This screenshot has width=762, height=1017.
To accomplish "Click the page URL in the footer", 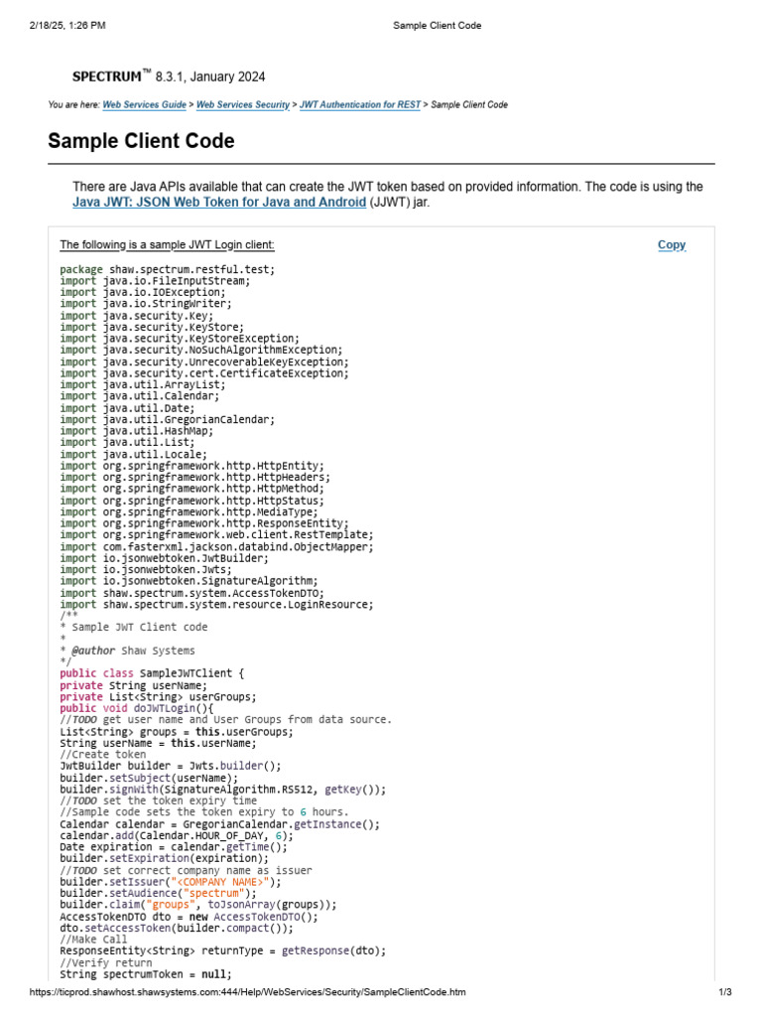I will coord(247,992).
